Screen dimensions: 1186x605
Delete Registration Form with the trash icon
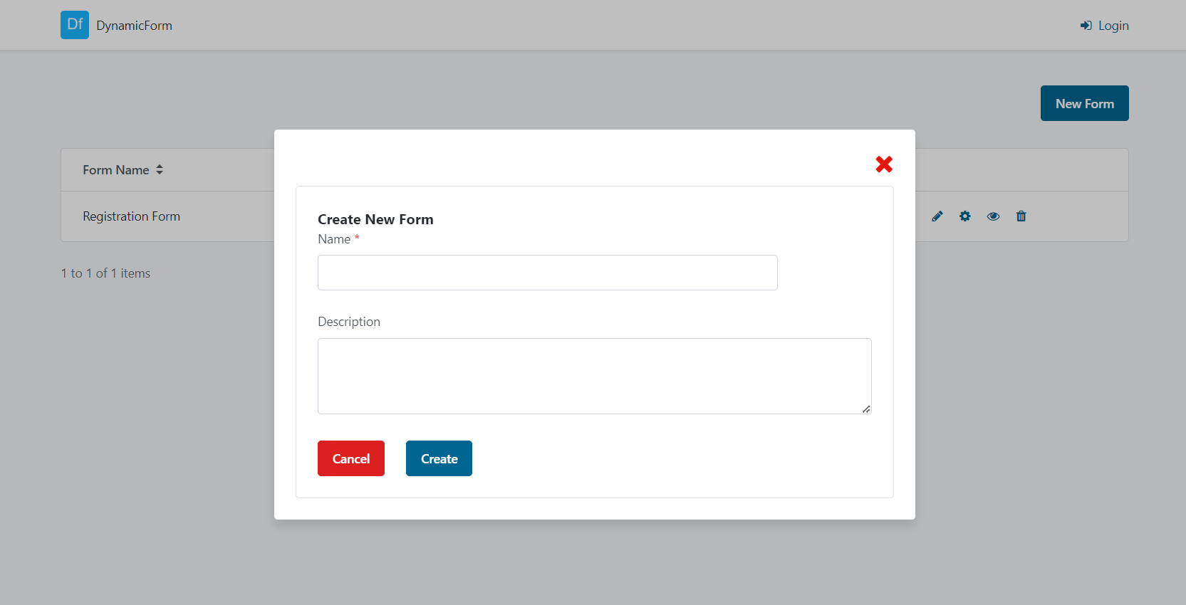point(1021,216)
